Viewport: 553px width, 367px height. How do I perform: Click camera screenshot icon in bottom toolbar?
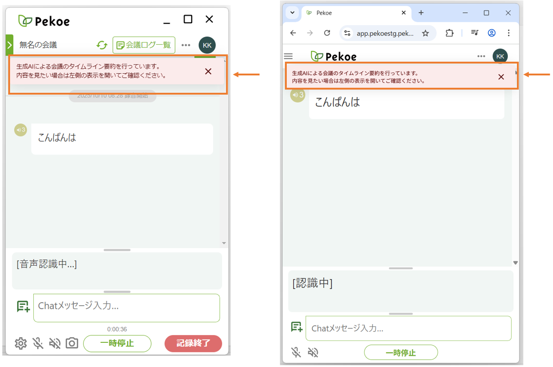tap(72, 343)
